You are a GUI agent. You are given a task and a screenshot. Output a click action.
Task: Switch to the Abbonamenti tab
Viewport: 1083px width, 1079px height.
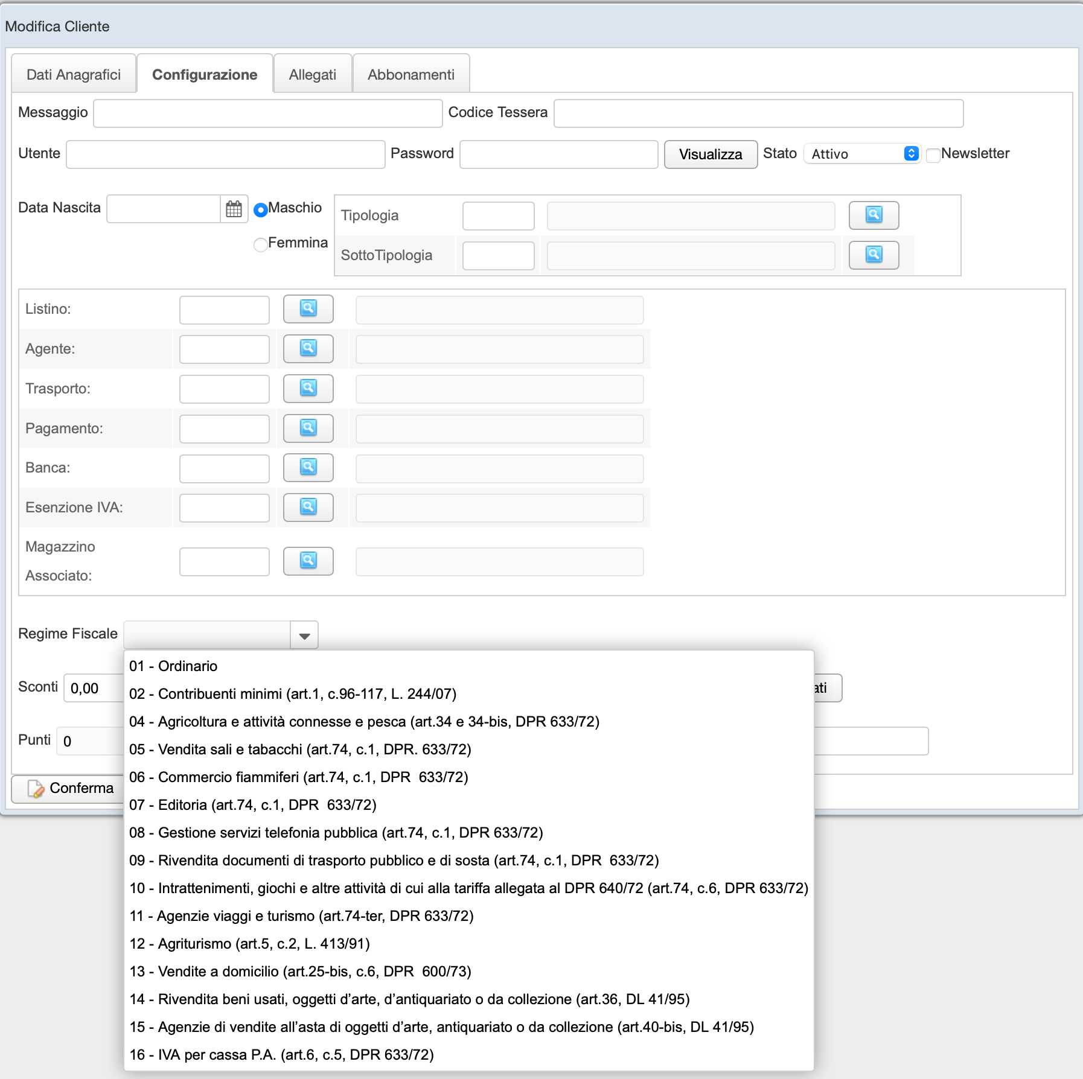click(x=411, y=74)
